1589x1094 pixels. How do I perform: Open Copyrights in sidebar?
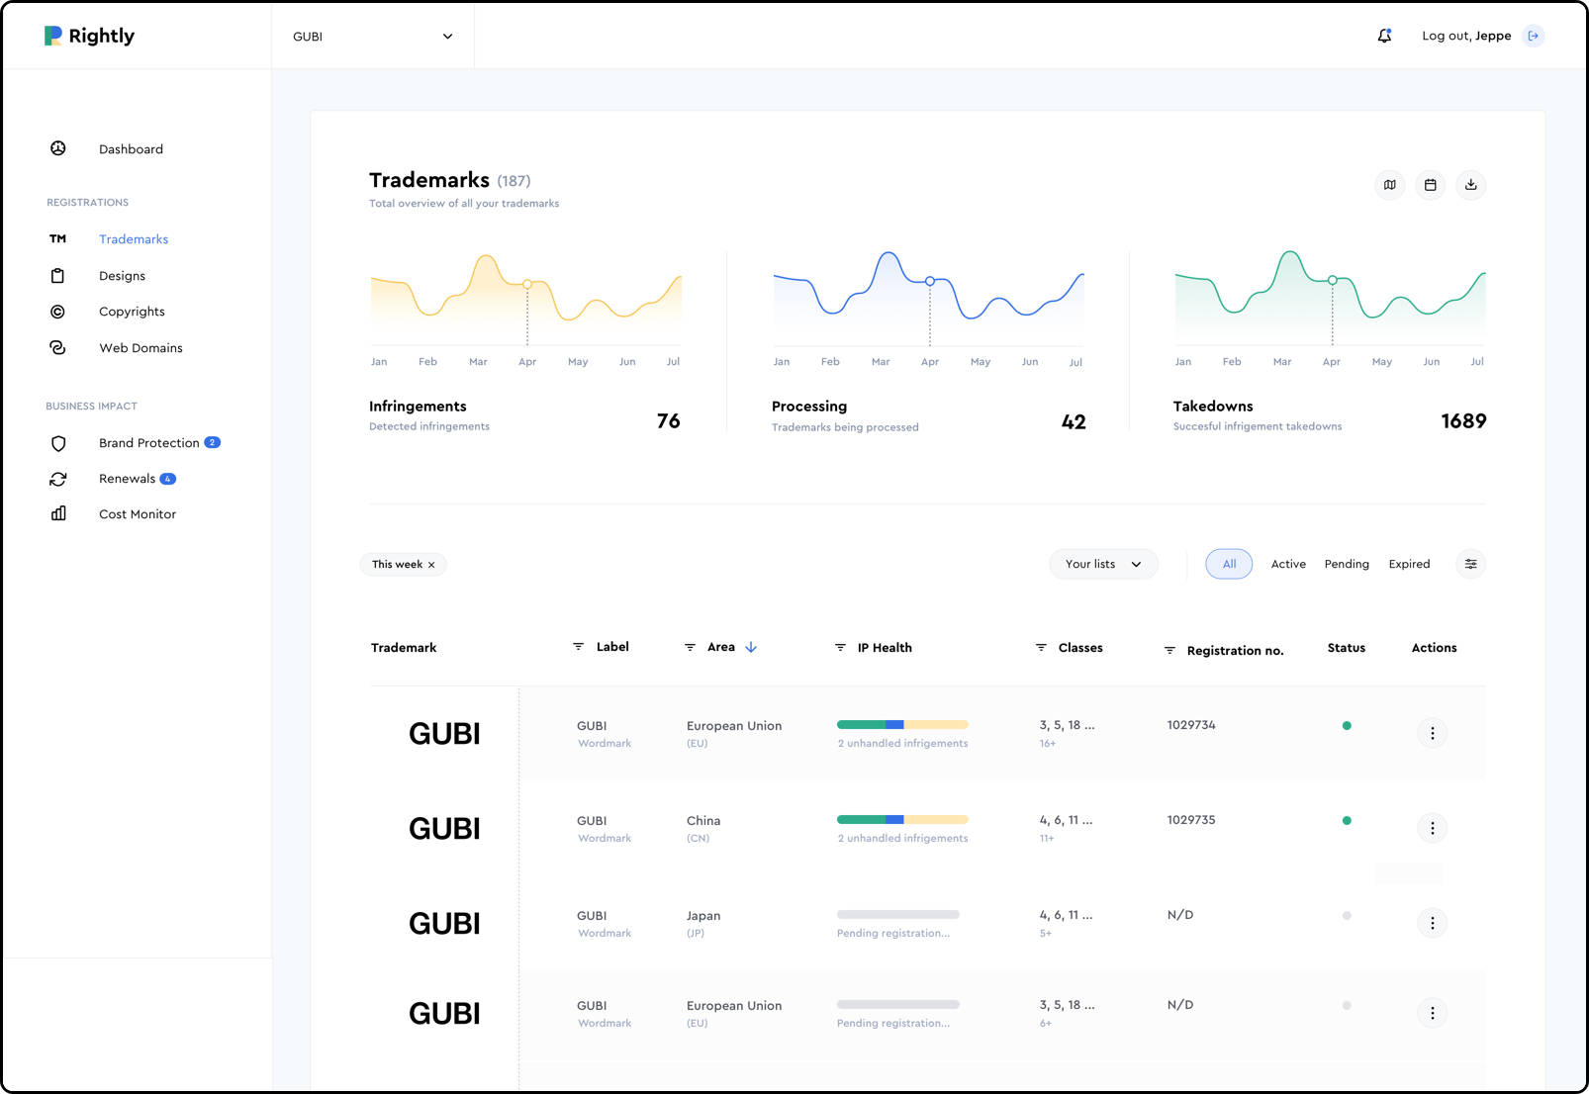pos(132,312)
